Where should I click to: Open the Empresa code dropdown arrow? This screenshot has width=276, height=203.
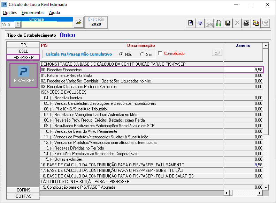(x=18, y=24)
